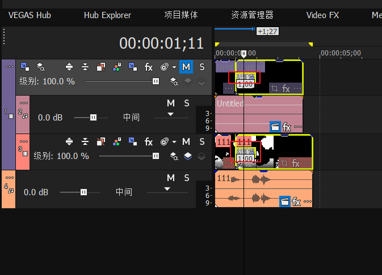
Task: Click track 1 automation settings icon
Action: (x=165, y=67)
